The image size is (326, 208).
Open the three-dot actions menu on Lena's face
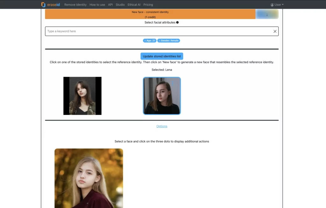coord(173,83)
